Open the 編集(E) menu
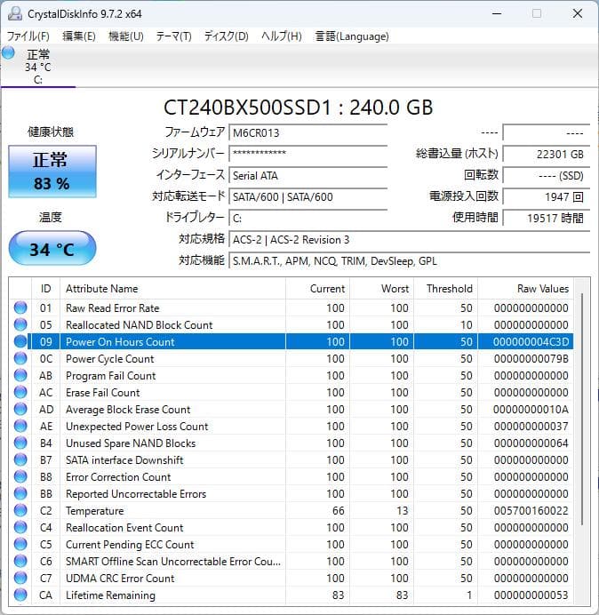 (79, 36)
